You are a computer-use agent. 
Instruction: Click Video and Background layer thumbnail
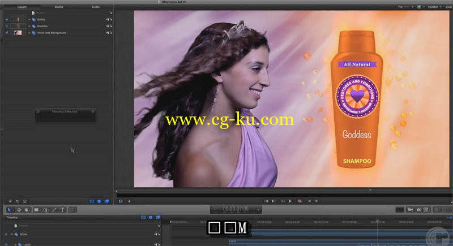pyautogui.click(x=18, y=33)
